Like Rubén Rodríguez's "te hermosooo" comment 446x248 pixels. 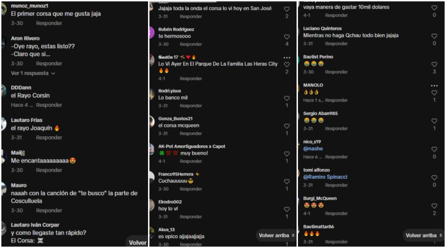click(287, 37)
